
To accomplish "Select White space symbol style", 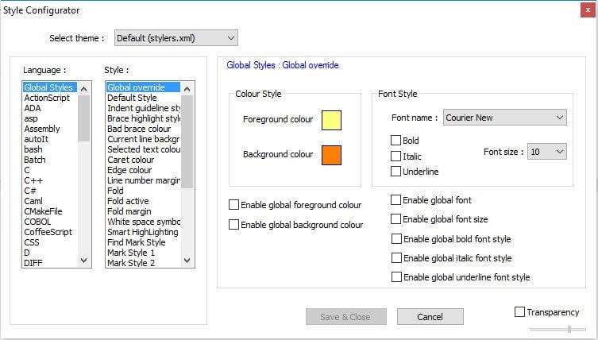I will point(143,222).
